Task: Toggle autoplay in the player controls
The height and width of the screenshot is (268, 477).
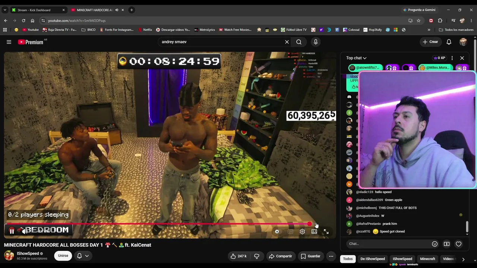Action: point(277,232)
